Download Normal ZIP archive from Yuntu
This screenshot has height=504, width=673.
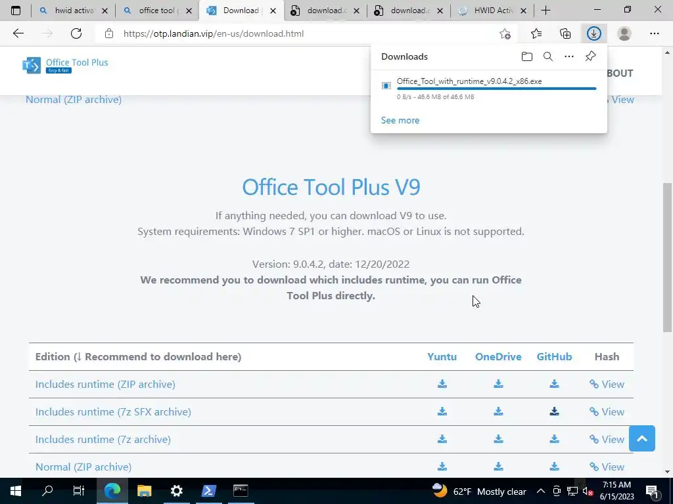point(442,467)
